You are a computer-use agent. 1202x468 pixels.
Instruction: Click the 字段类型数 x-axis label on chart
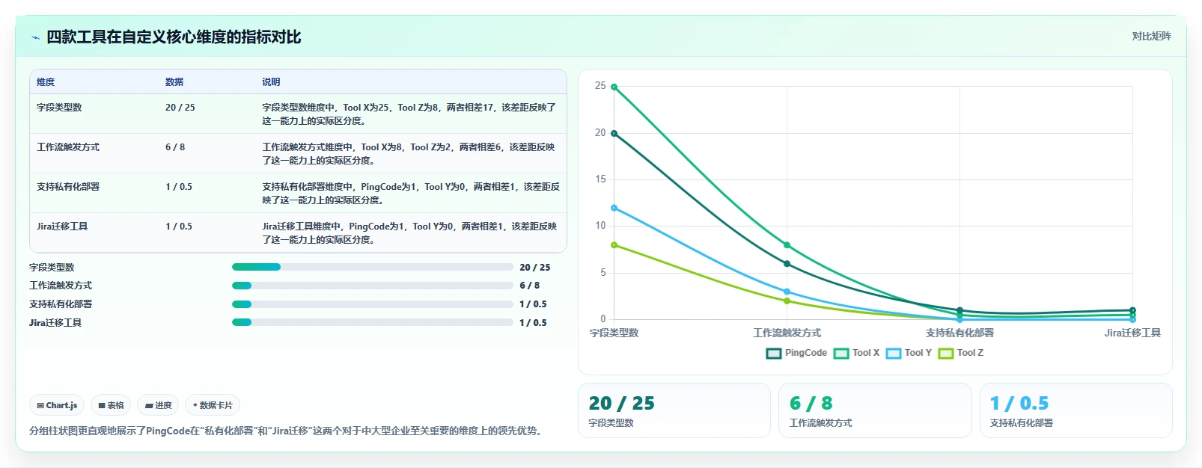pos(614,333)
